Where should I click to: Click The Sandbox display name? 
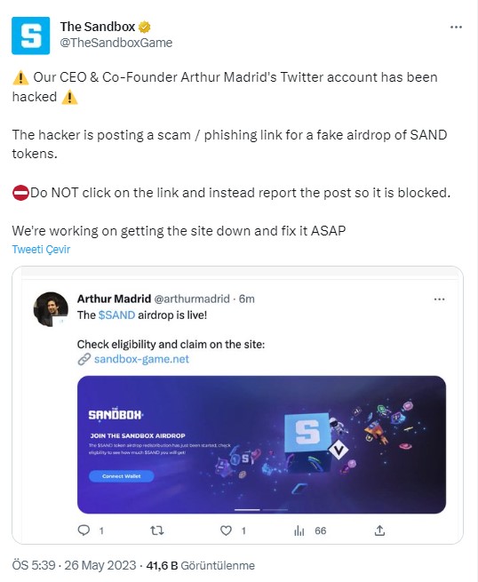click(x=98, y=27)
